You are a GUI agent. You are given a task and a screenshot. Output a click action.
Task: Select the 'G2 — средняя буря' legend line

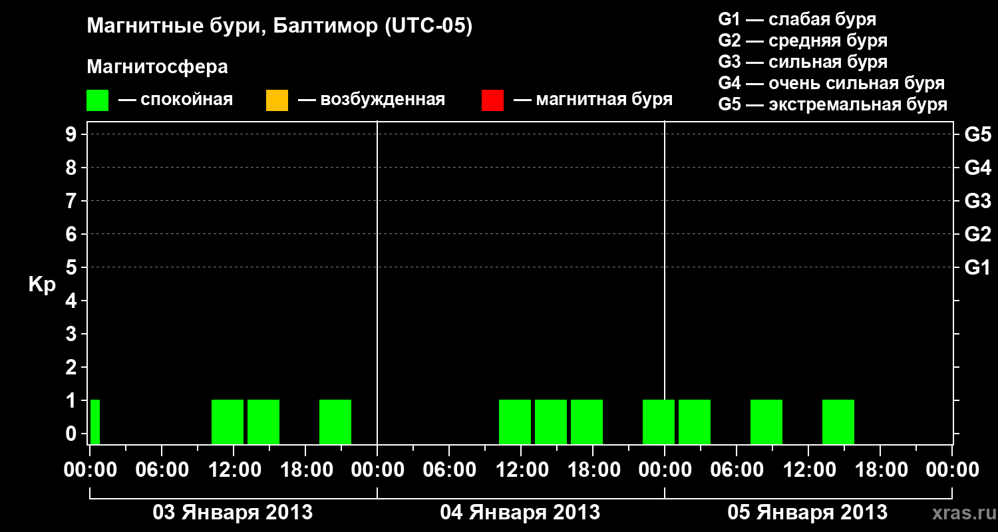point(803,41)
